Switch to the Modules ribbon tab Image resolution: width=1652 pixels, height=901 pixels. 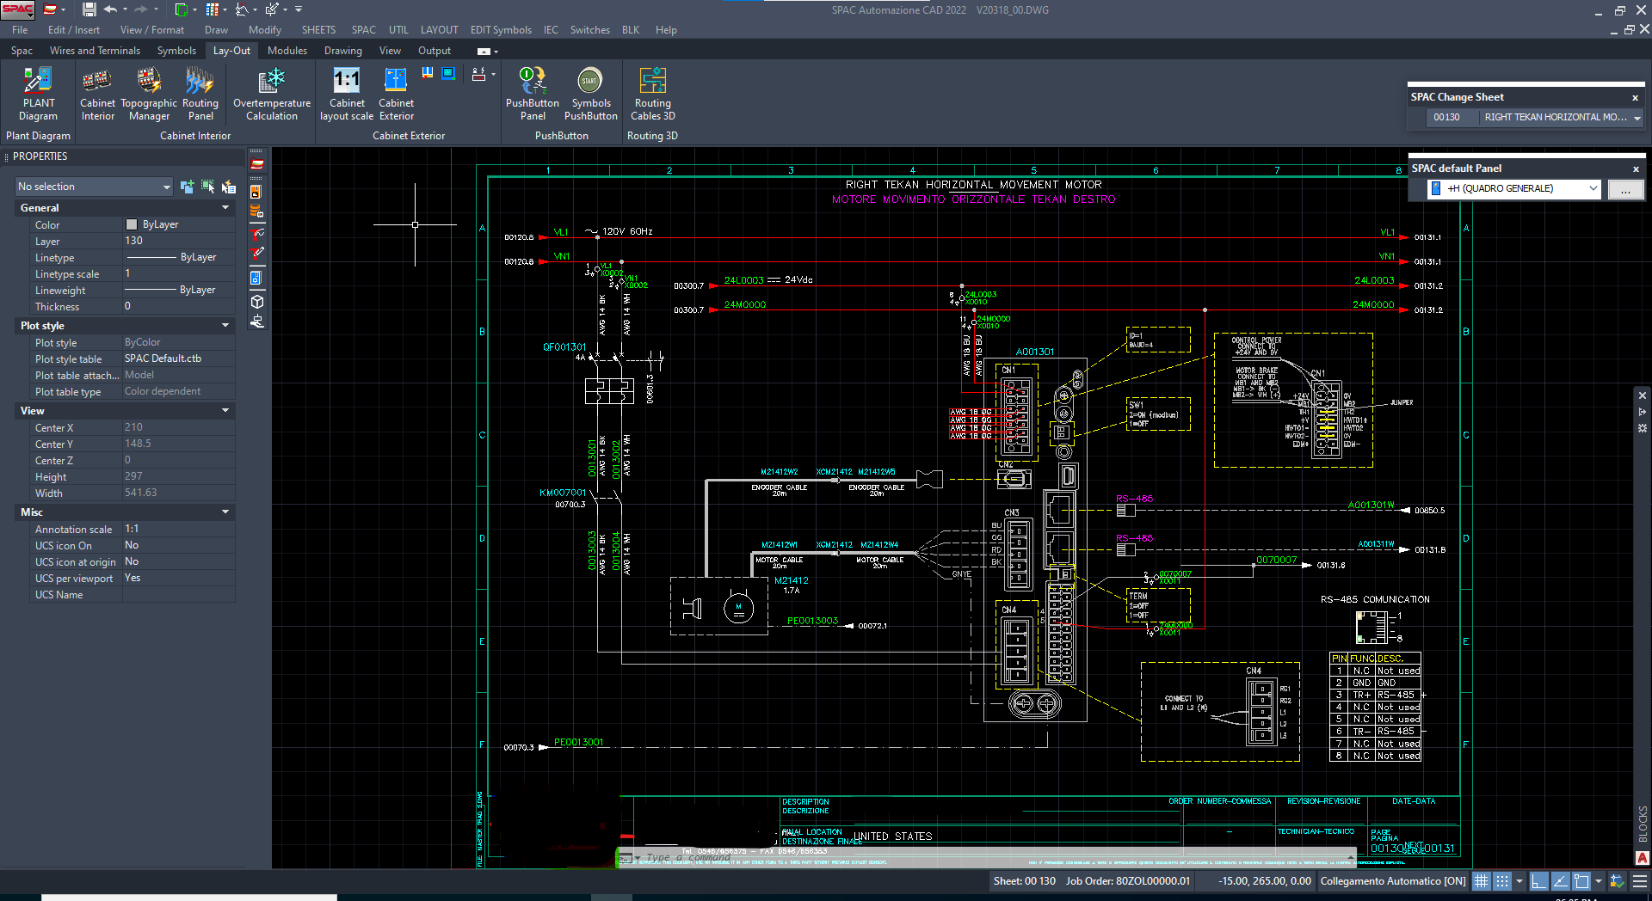pos(287,51)
